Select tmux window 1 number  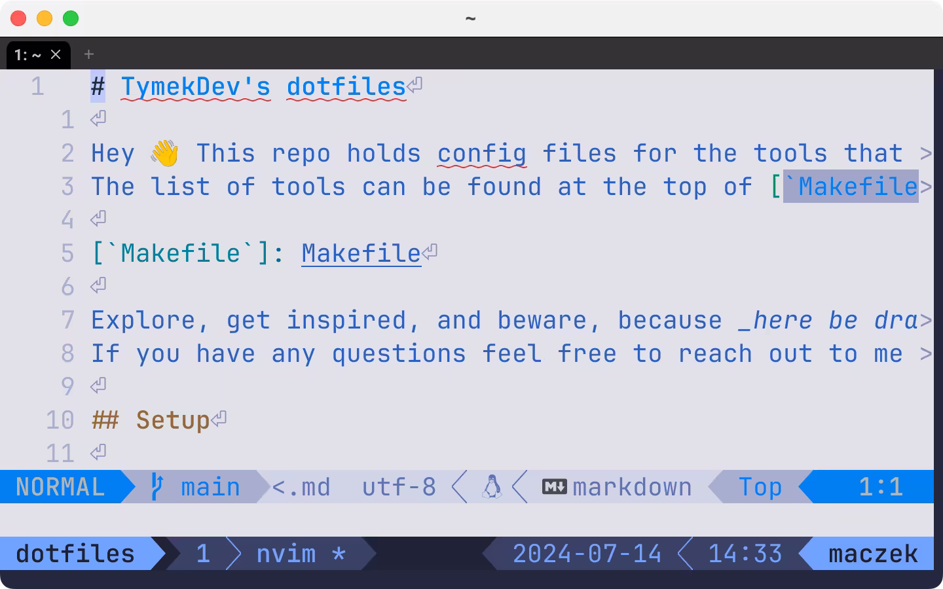point(203,554)
